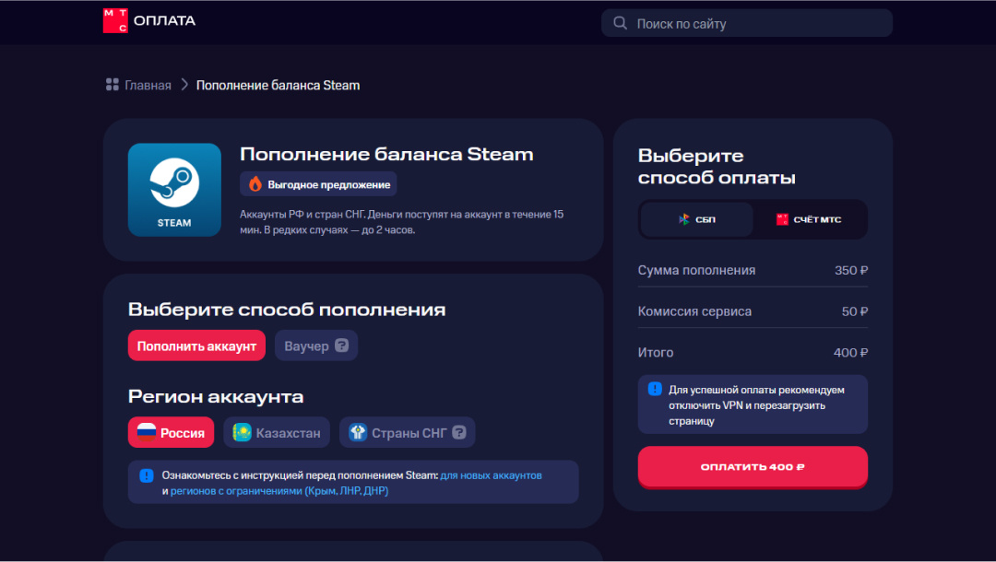Show Ваучер help question mark
The width and height of the screenshot is (996, 562).
point(342,345)
